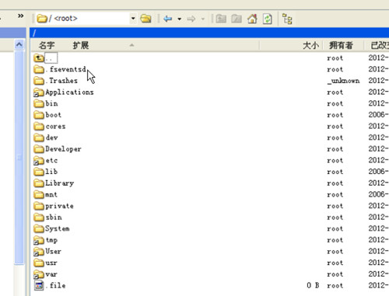Screen dimensions: 389x296
Task: Click the left panel vertical scrollbar thumb
Action: pyautogui.click(x=19, y=158)
